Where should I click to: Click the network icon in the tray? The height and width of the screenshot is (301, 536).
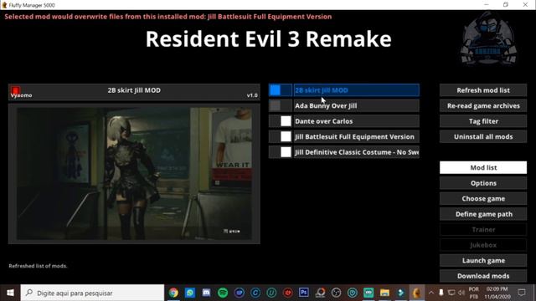click(451, 293)
